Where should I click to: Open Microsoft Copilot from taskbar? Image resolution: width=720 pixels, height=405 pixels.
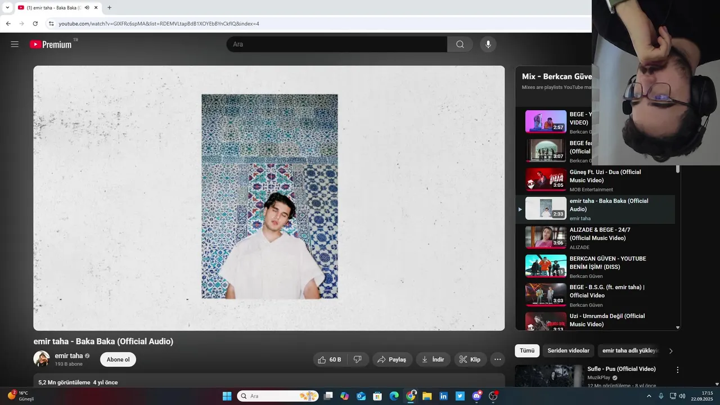345,396
